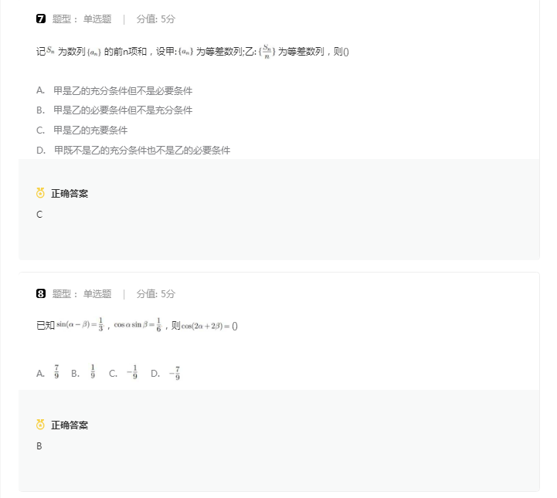This screenshot has height=498, width=557.
Task: Click the sin(α−β) formula in question 8
Action: point(80,324)
